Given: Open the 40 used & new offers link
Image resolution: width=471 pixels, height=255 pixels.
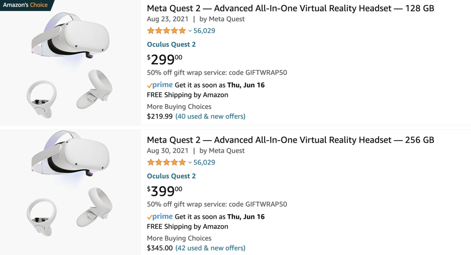Looking at the screenshot, I should click(210, 116).
